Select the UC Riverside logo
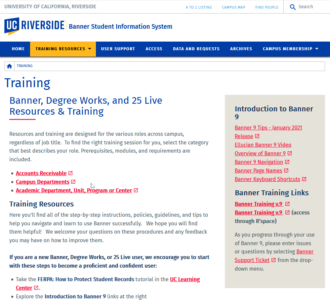The image size is (330, 300). 33,26
